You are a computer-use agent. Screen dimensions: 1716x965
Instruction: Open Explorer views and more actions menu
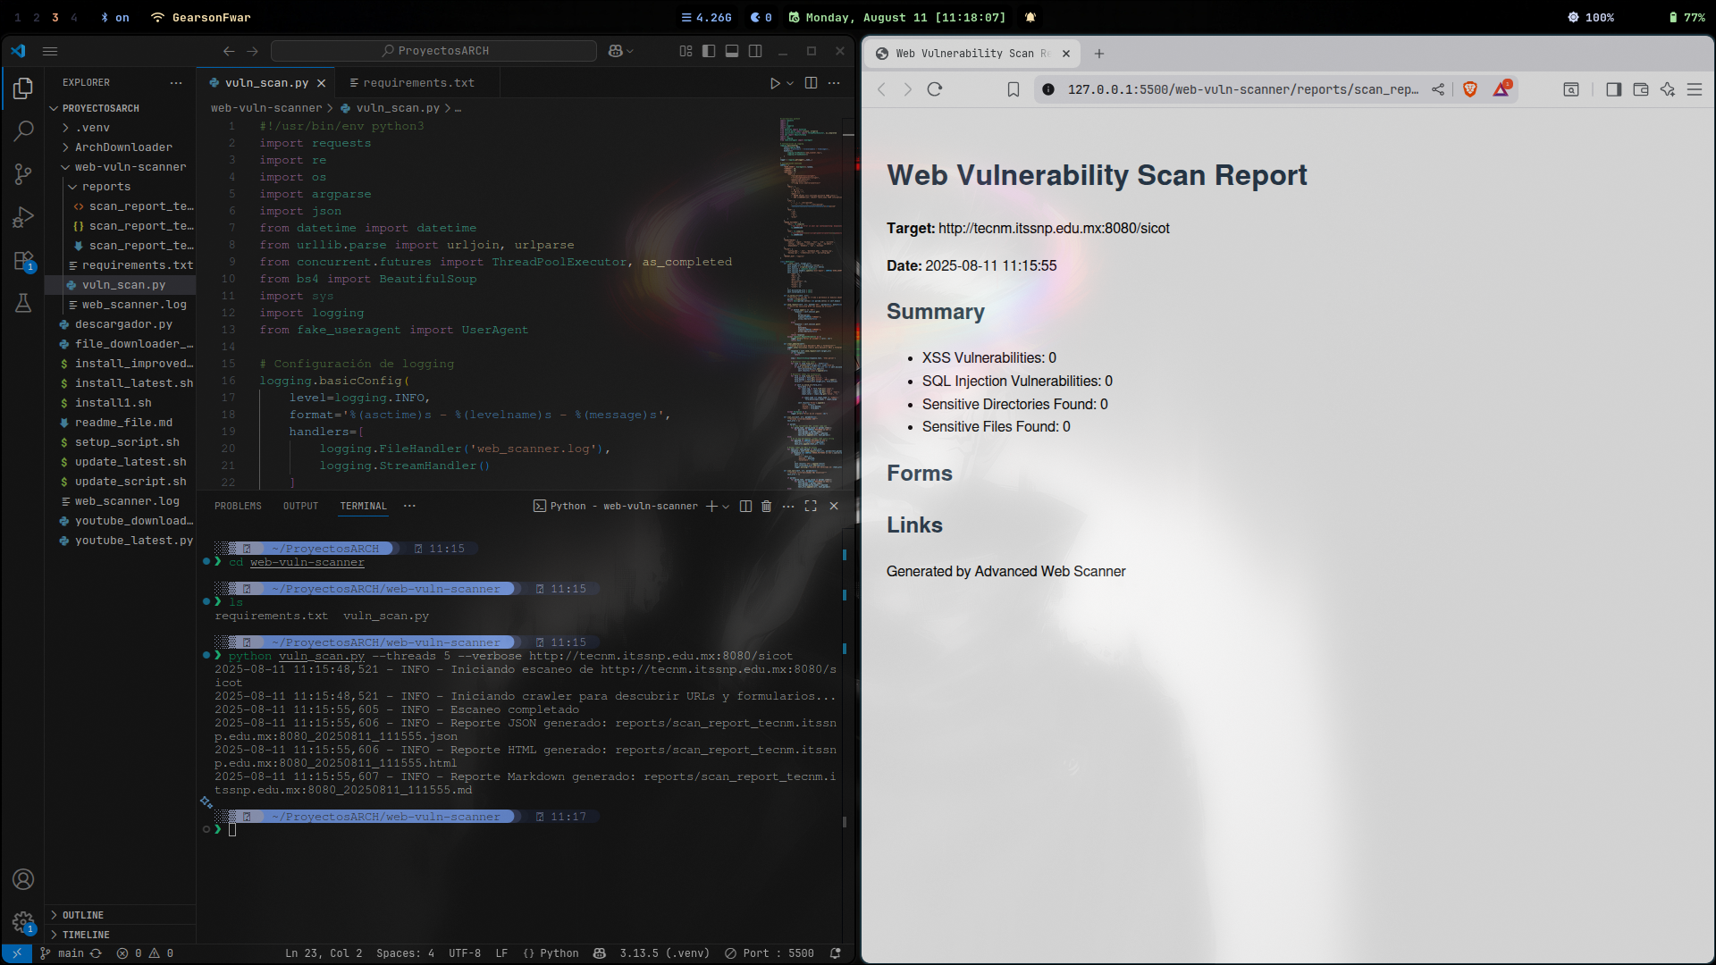176,82
